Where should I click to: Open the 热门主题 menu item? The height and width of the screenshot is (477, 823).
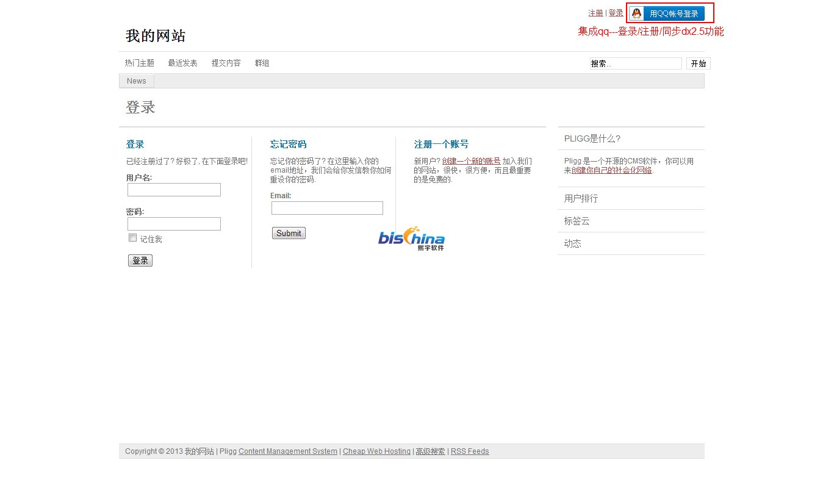(x=140, y=63)
